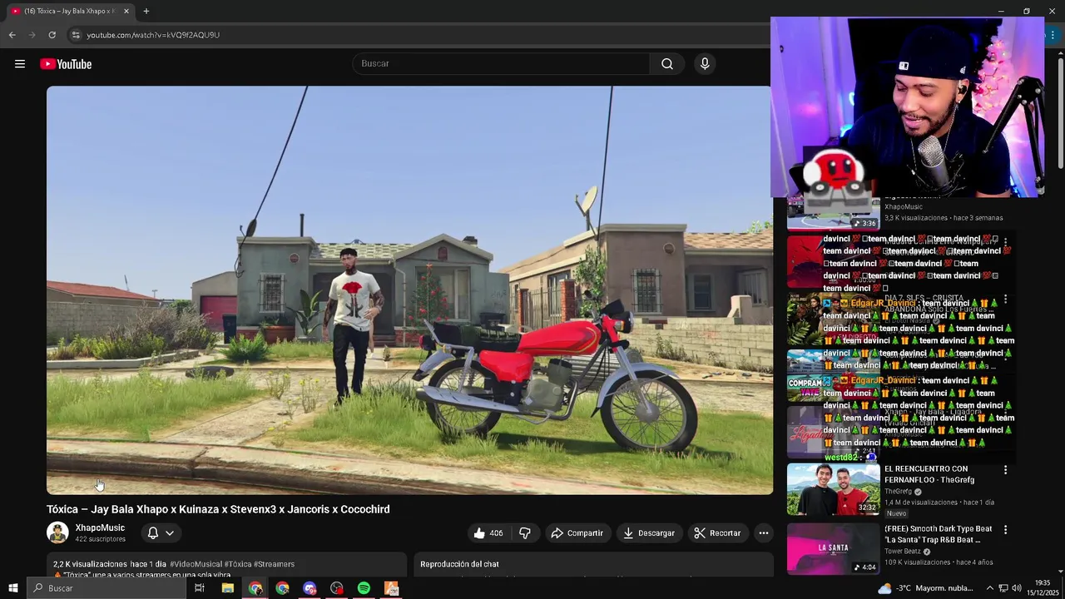This screenshot has width=1065, height=599.
Task: Open TheGrefg channel under suggested video
Action: 898,492
